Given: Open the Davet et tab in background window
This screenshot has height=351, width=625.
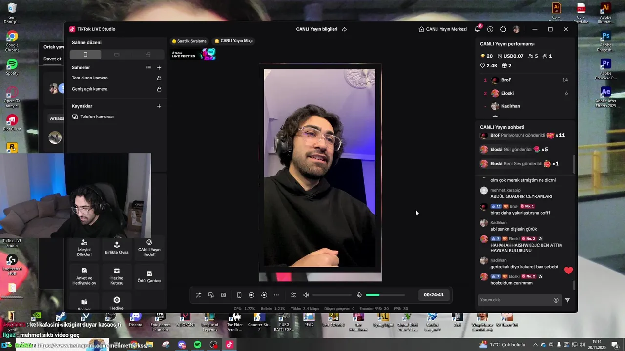Looking at the screenshot, I should coord(52,59).
